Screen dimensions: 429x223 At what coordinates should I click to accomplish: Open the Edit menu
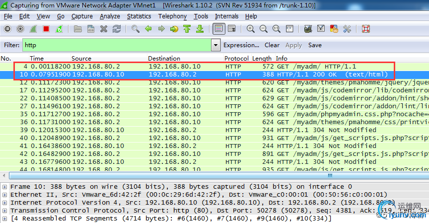(x=24, y=16)
